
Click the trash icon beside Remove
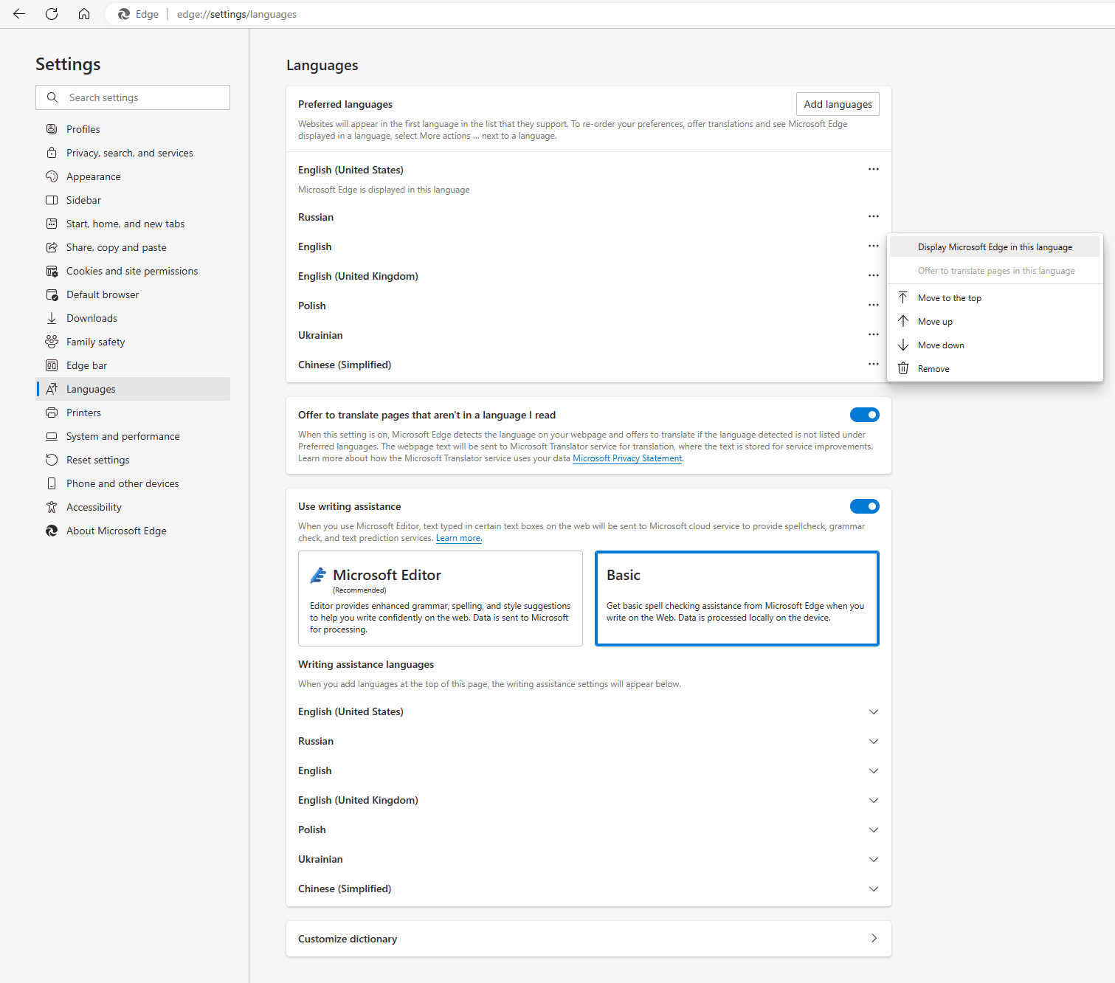[903, 368]
